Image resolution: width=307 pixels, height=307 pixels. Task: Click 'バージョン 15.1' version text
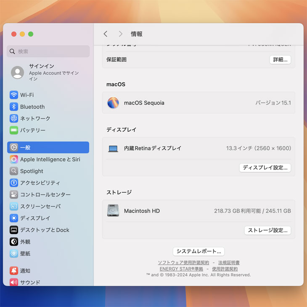273,103
